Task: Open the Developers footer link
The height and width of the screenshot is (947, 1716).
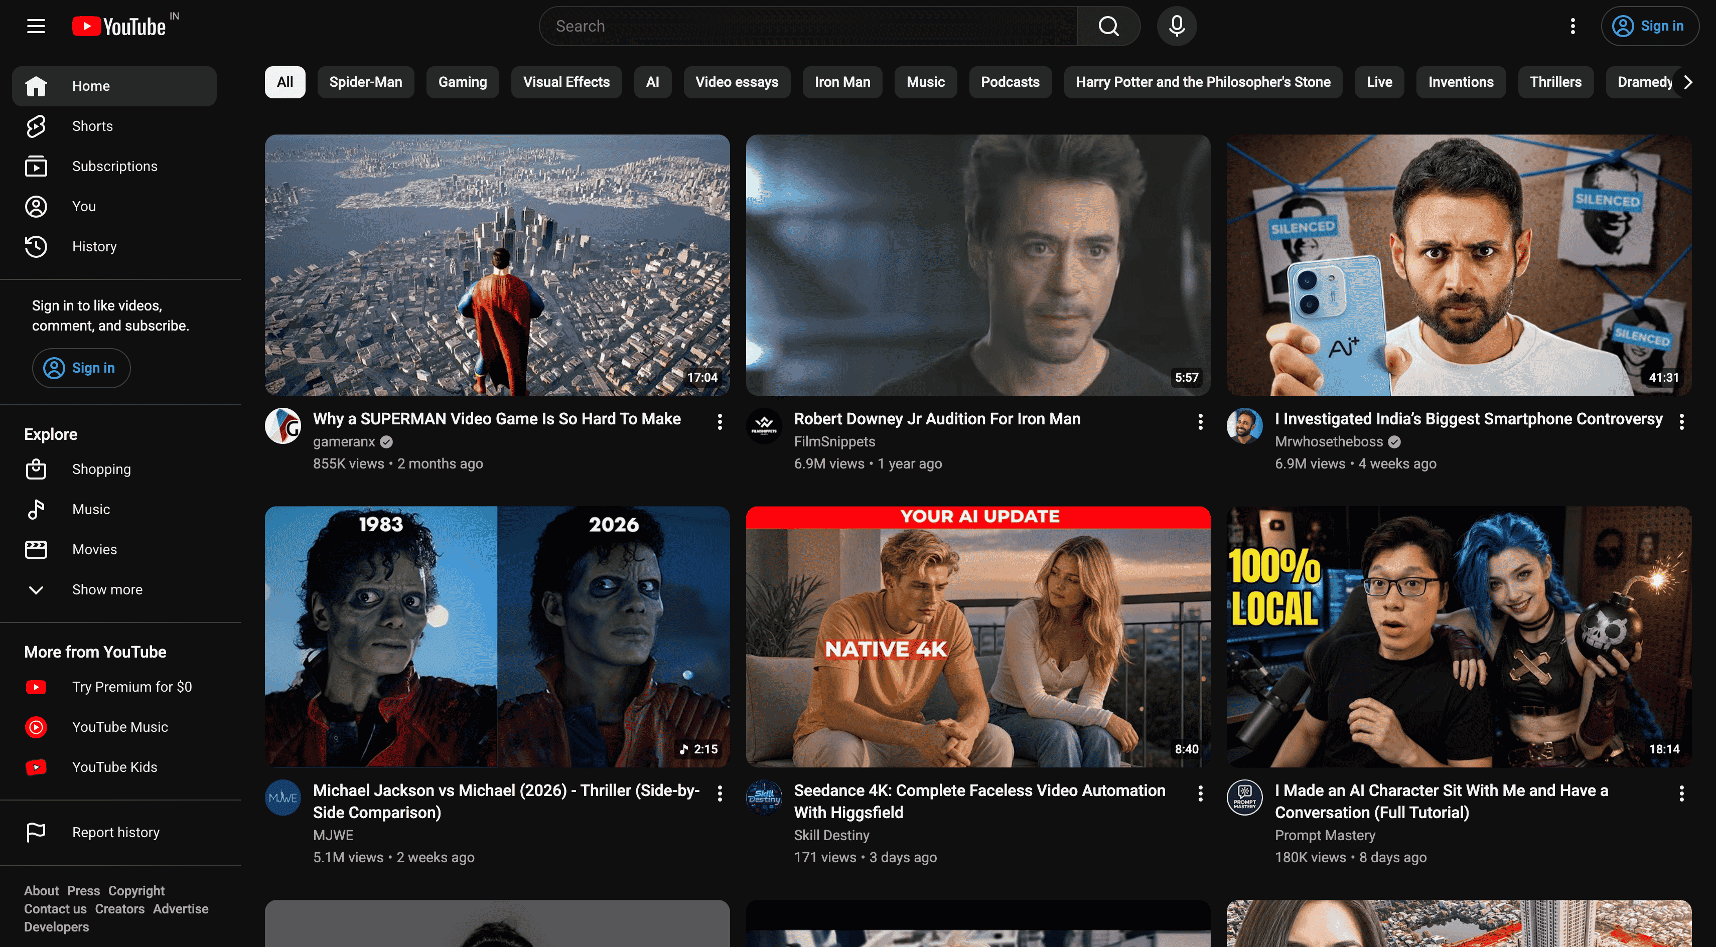Action: point(56,926)
